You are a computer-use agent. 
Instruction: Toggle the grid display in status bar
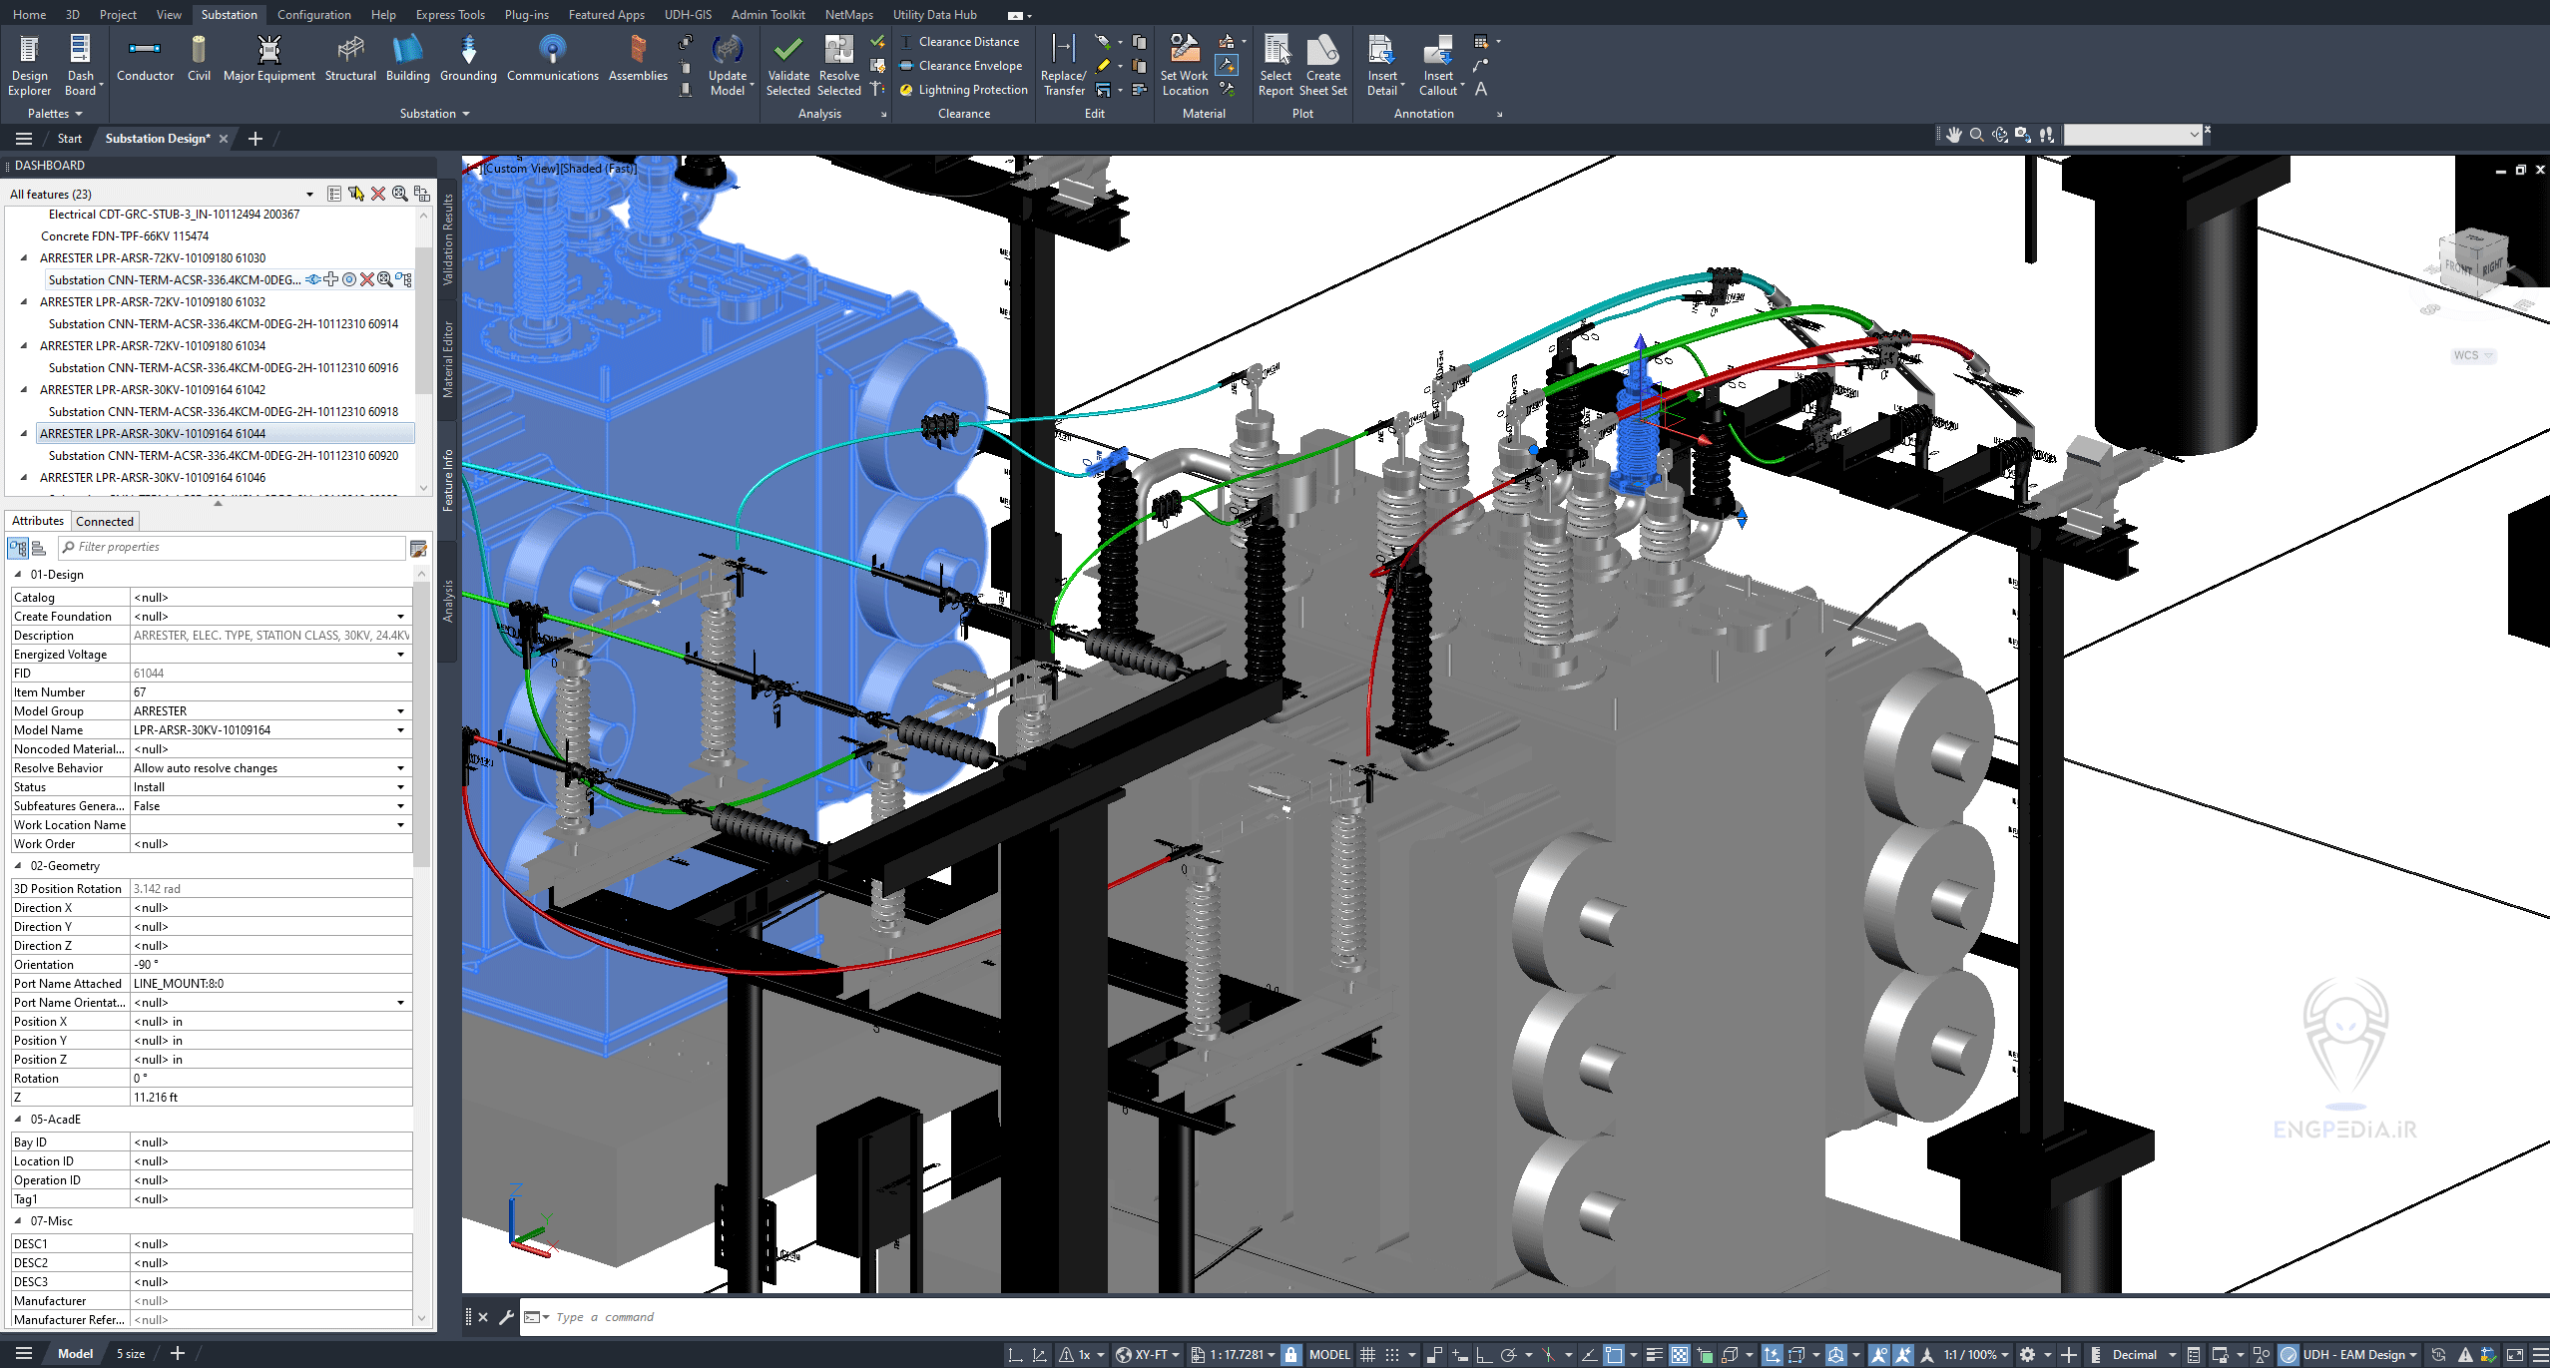point(1367,1354)
